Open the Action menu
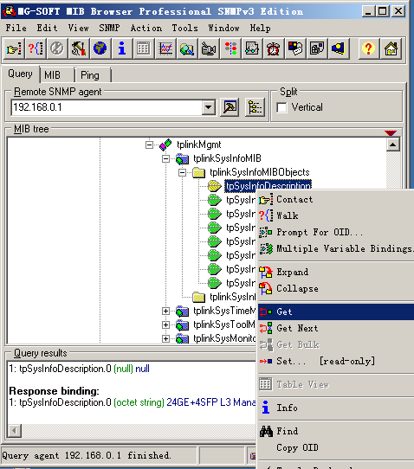The width and height of the screenshot is (414, 469). (146, 28)
